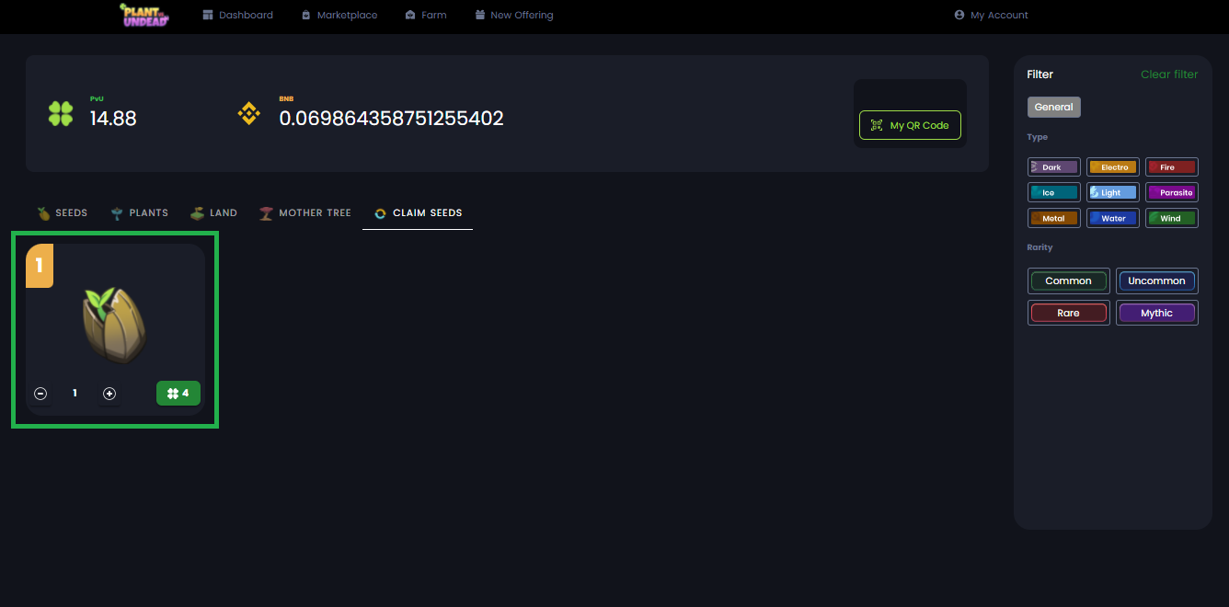
Task: Switch to the Mother Tree tab
Action: point(305,212)
